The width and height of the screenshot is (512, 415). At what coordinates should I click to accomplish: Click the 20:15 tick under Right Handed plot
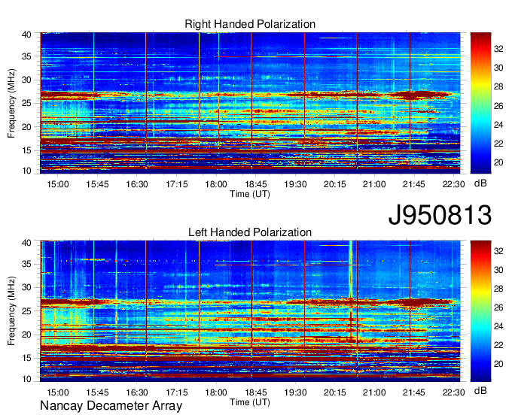pos(335,184)
